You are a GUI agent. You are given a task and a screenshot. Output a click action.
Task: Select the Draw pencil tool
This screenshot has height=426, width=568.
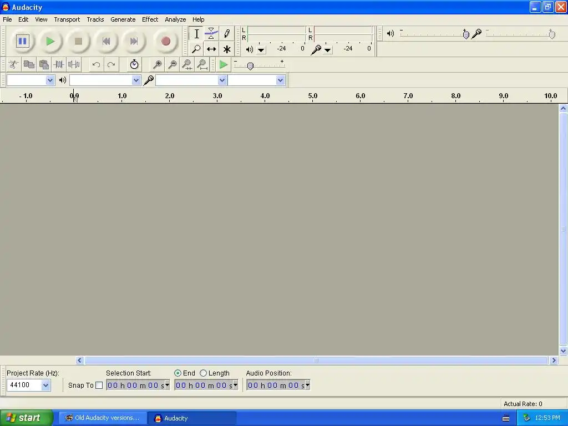pos(227,34)
